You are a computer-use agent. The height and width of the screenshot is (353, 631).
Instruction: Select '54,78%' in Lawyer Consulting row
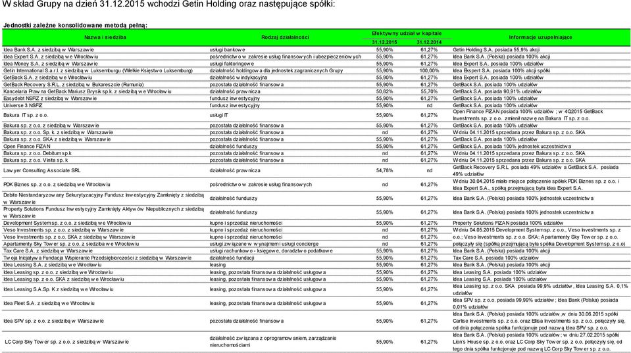(x=384, y=170)
